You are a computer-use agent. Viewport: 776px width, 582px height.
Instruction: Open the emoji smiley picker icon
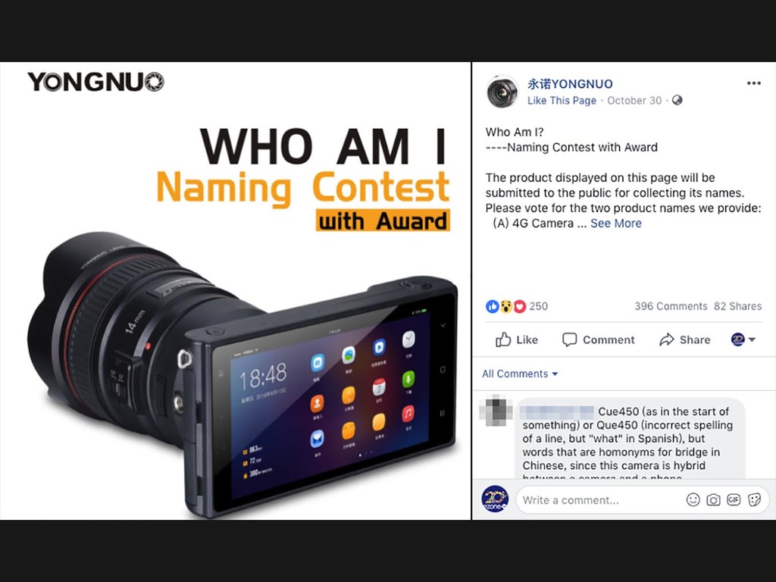click(x=693, y=500)
